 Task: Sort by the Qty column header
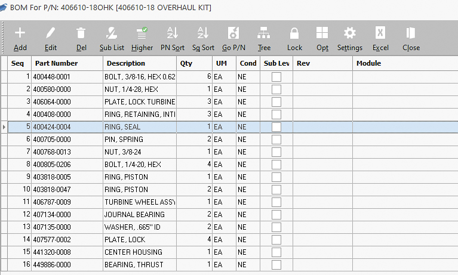click(186, 63)
